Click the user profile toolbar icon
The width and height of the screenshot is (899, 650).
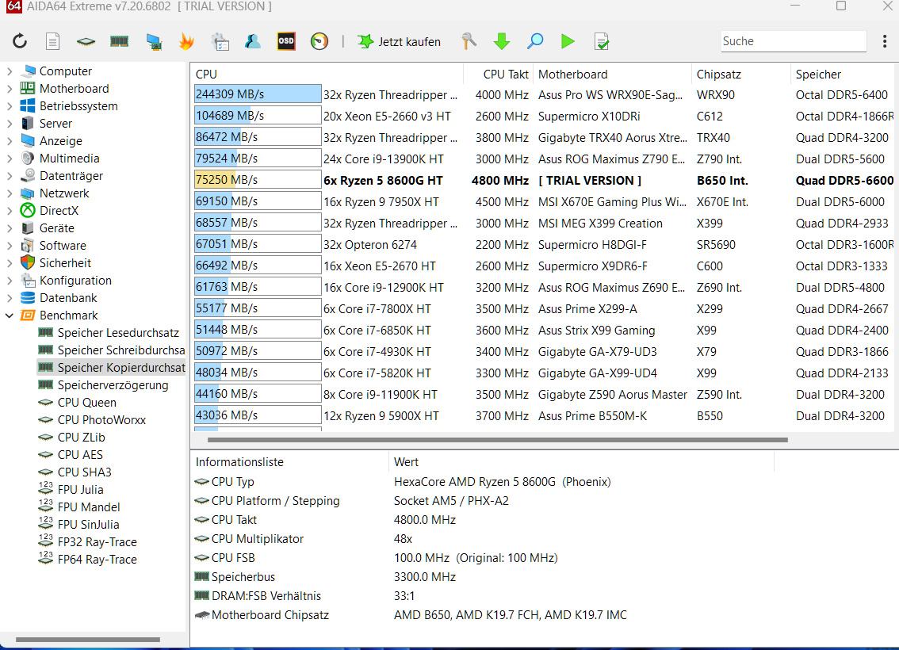253,41
